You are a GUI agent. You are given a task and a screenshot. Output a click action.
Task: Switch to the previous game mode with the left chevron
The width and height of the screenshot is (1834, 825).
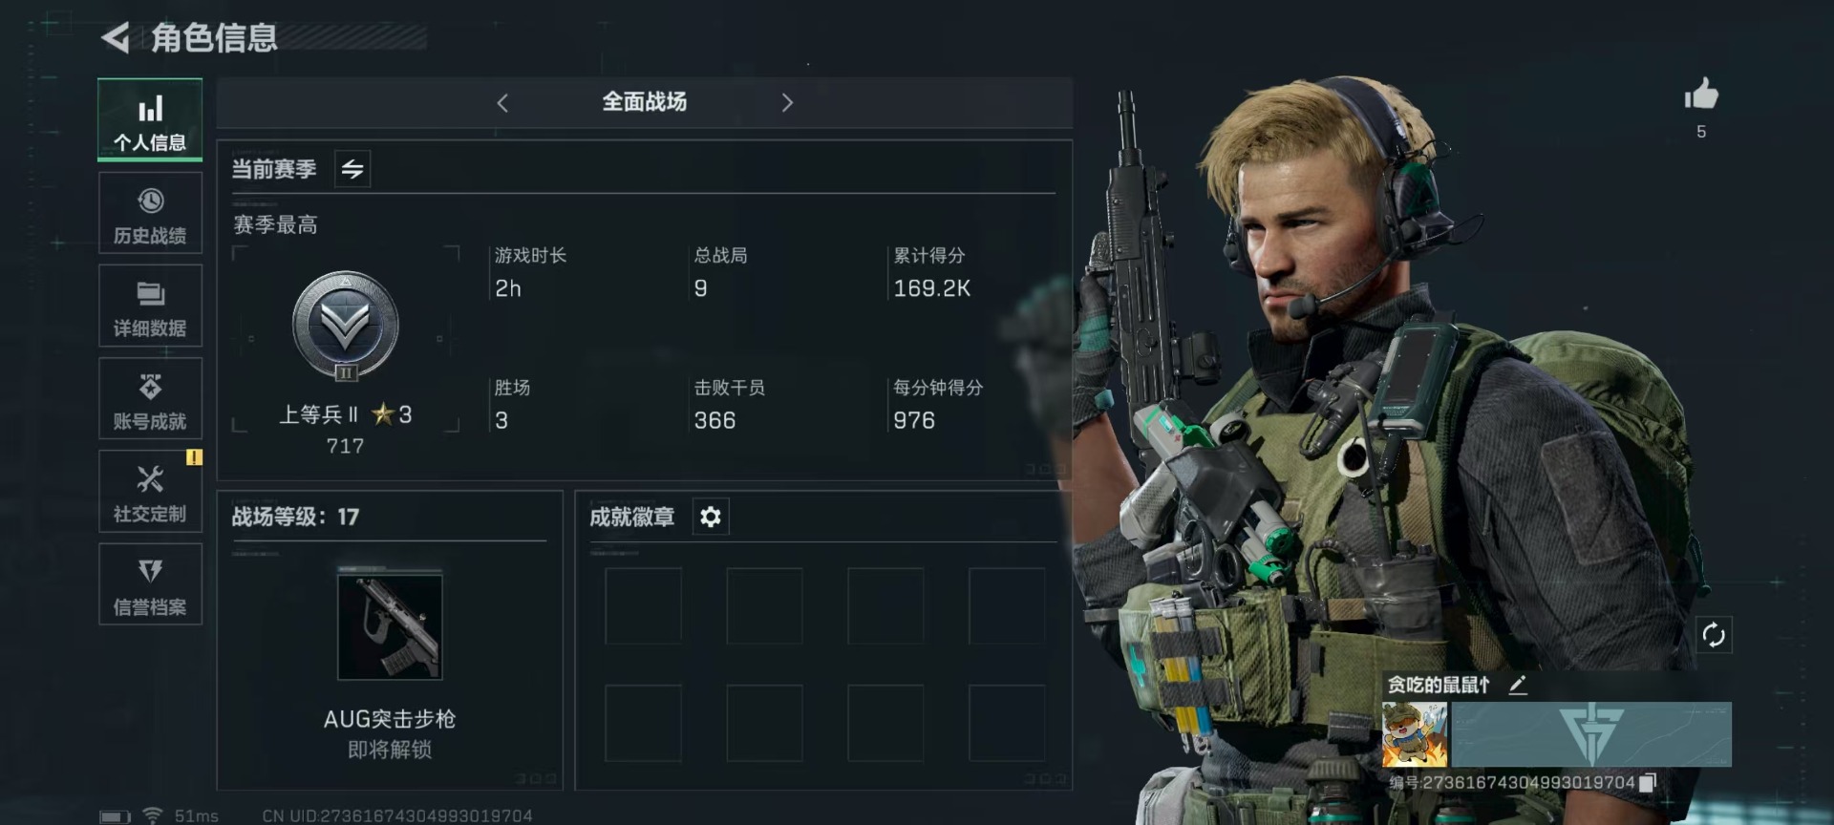point(502,102)
